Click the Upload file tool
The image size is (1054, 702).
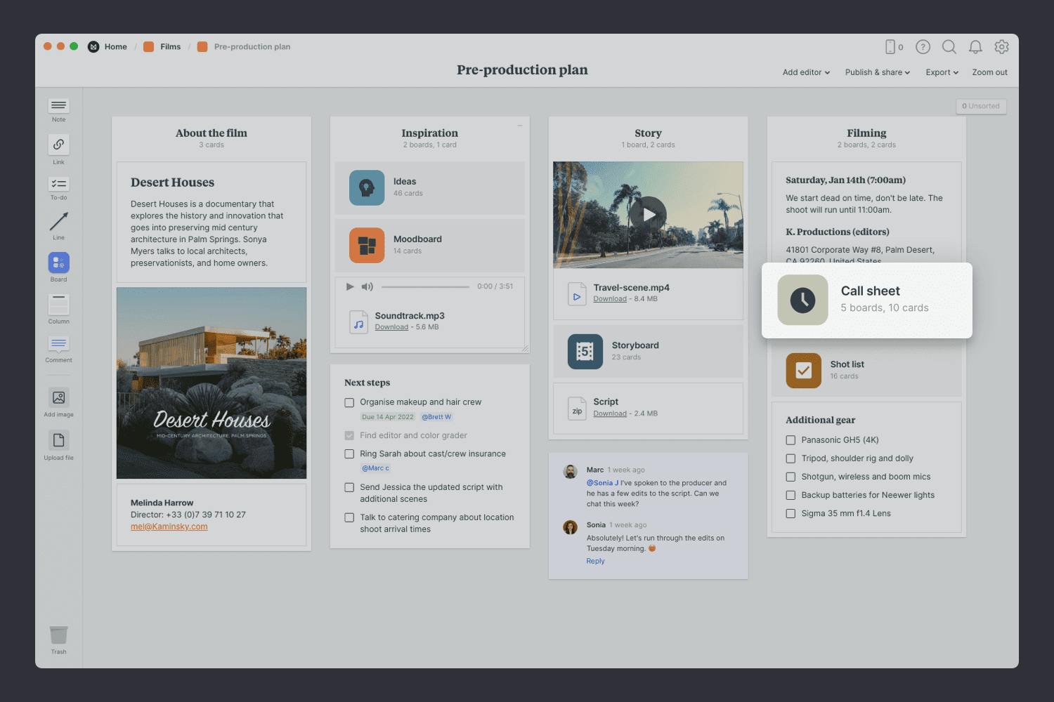58,441
